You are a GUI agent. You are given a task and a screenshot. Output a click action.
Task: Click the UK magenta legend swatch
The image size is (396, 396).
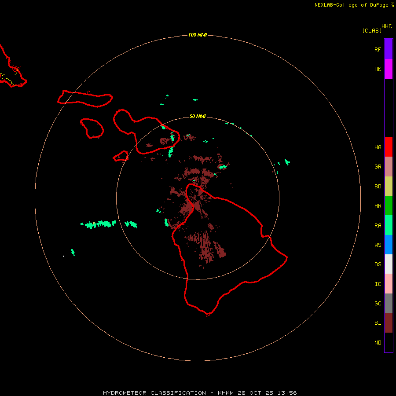(x=389, y=69)
